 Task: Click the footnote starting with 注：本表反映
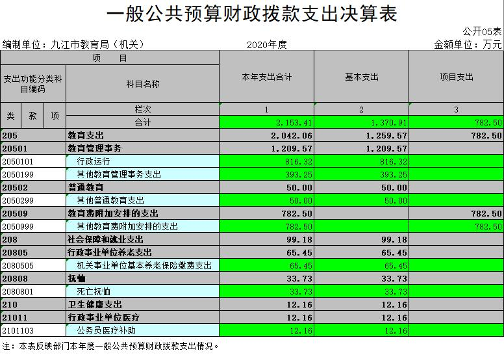[110, 347]
